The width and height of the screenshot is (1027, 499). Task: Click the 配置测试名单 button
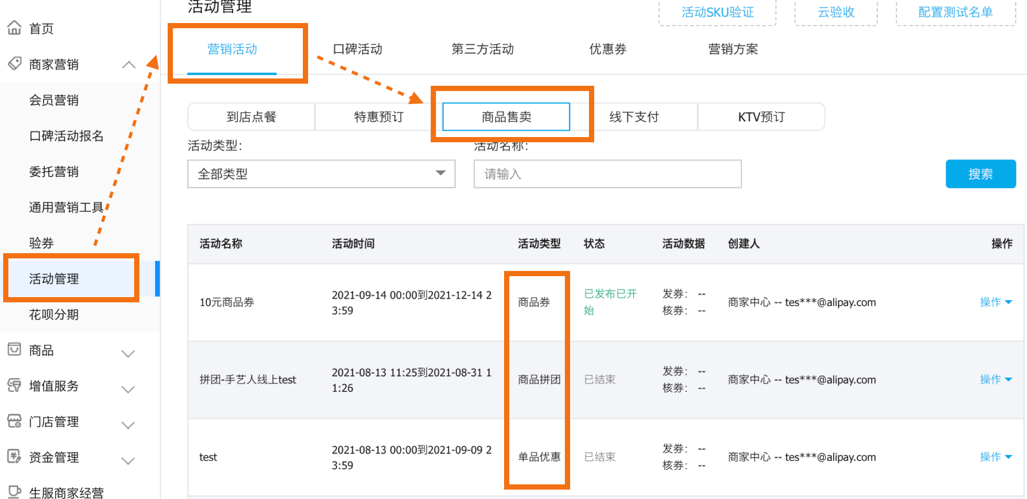pos(955,12)
